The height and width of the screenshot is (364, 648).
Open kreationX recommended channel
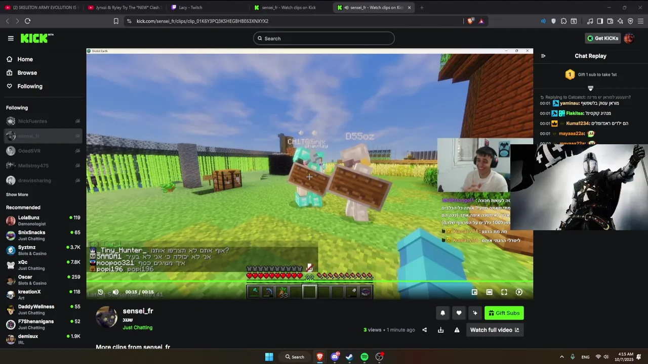[43, 295]
